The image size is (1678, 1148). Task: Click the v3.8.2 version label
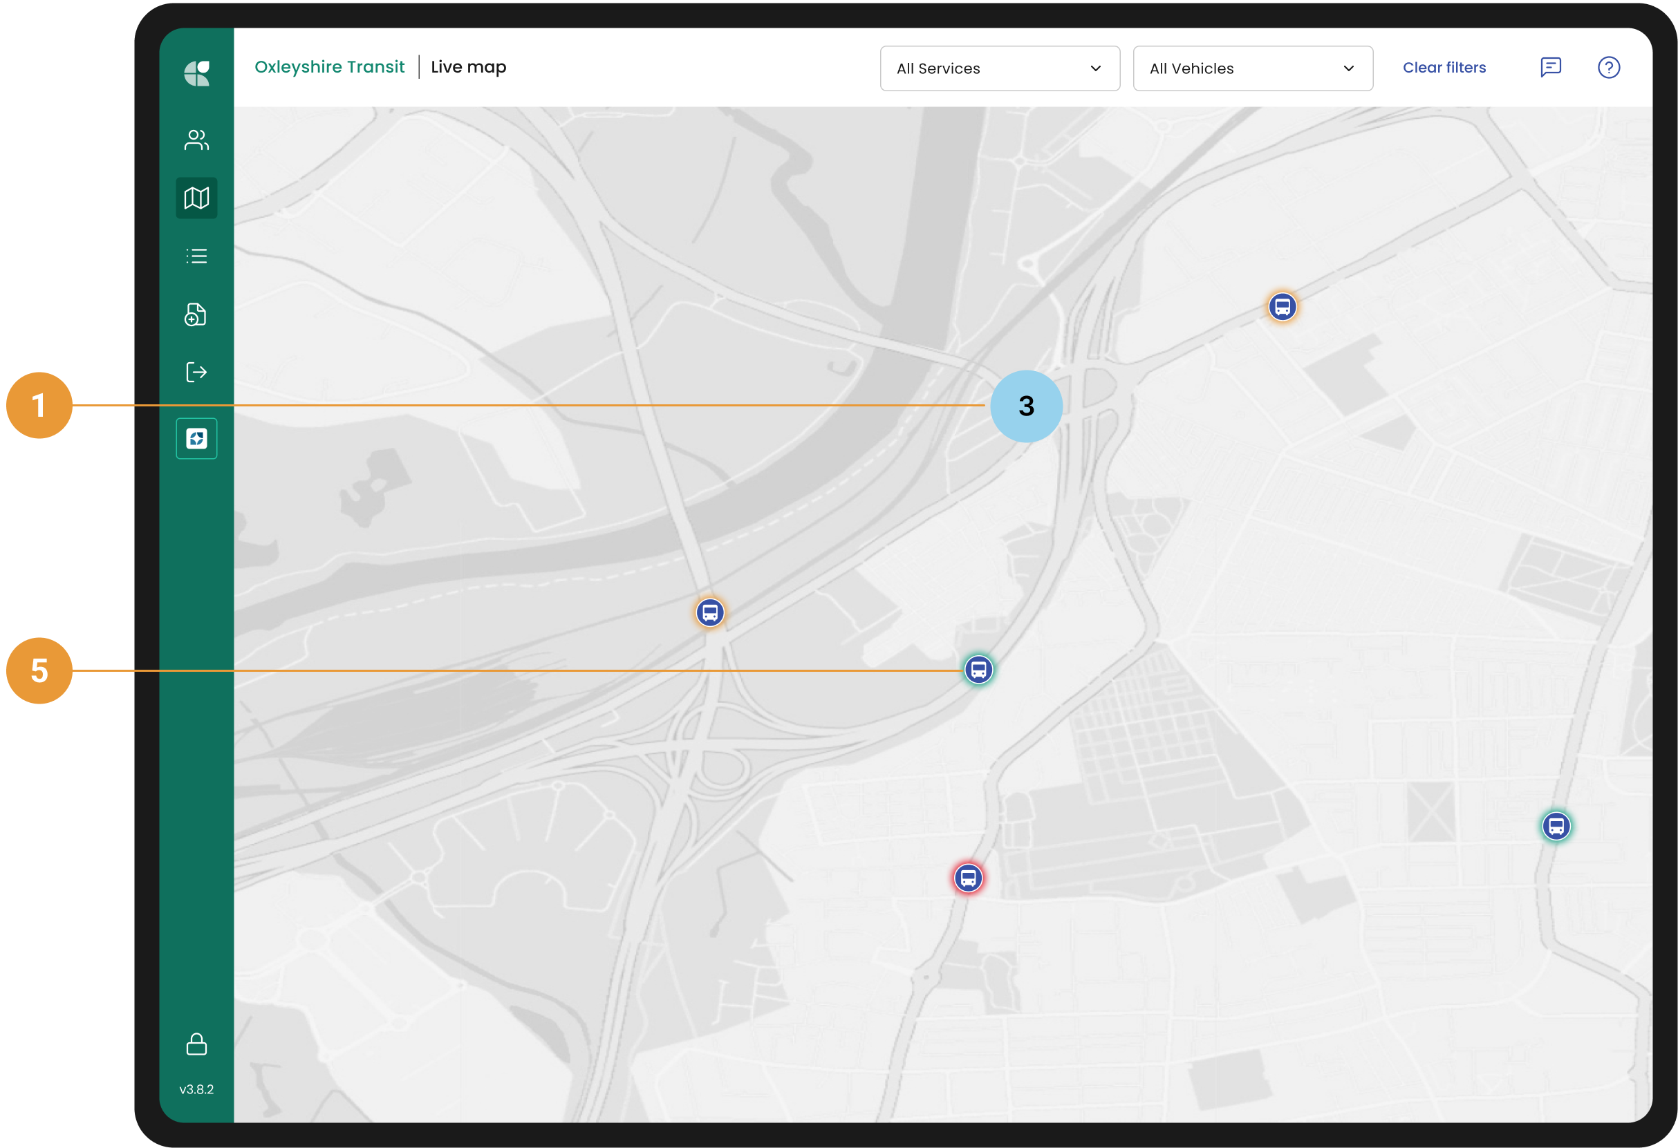196,1089
